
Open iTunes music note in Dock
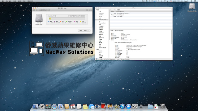(122, 106)
